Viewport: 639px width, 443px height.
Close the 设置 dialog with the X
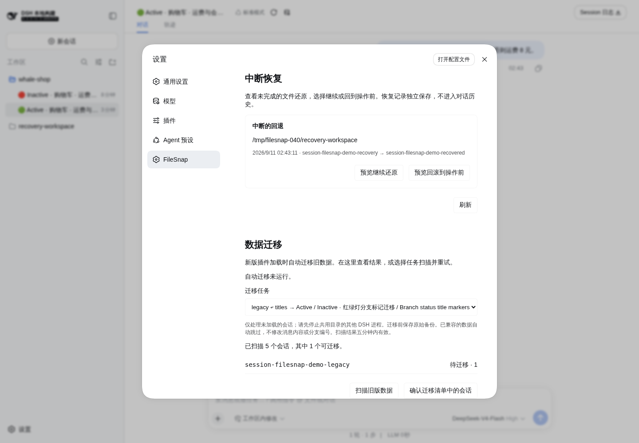[x=485, y=59]
